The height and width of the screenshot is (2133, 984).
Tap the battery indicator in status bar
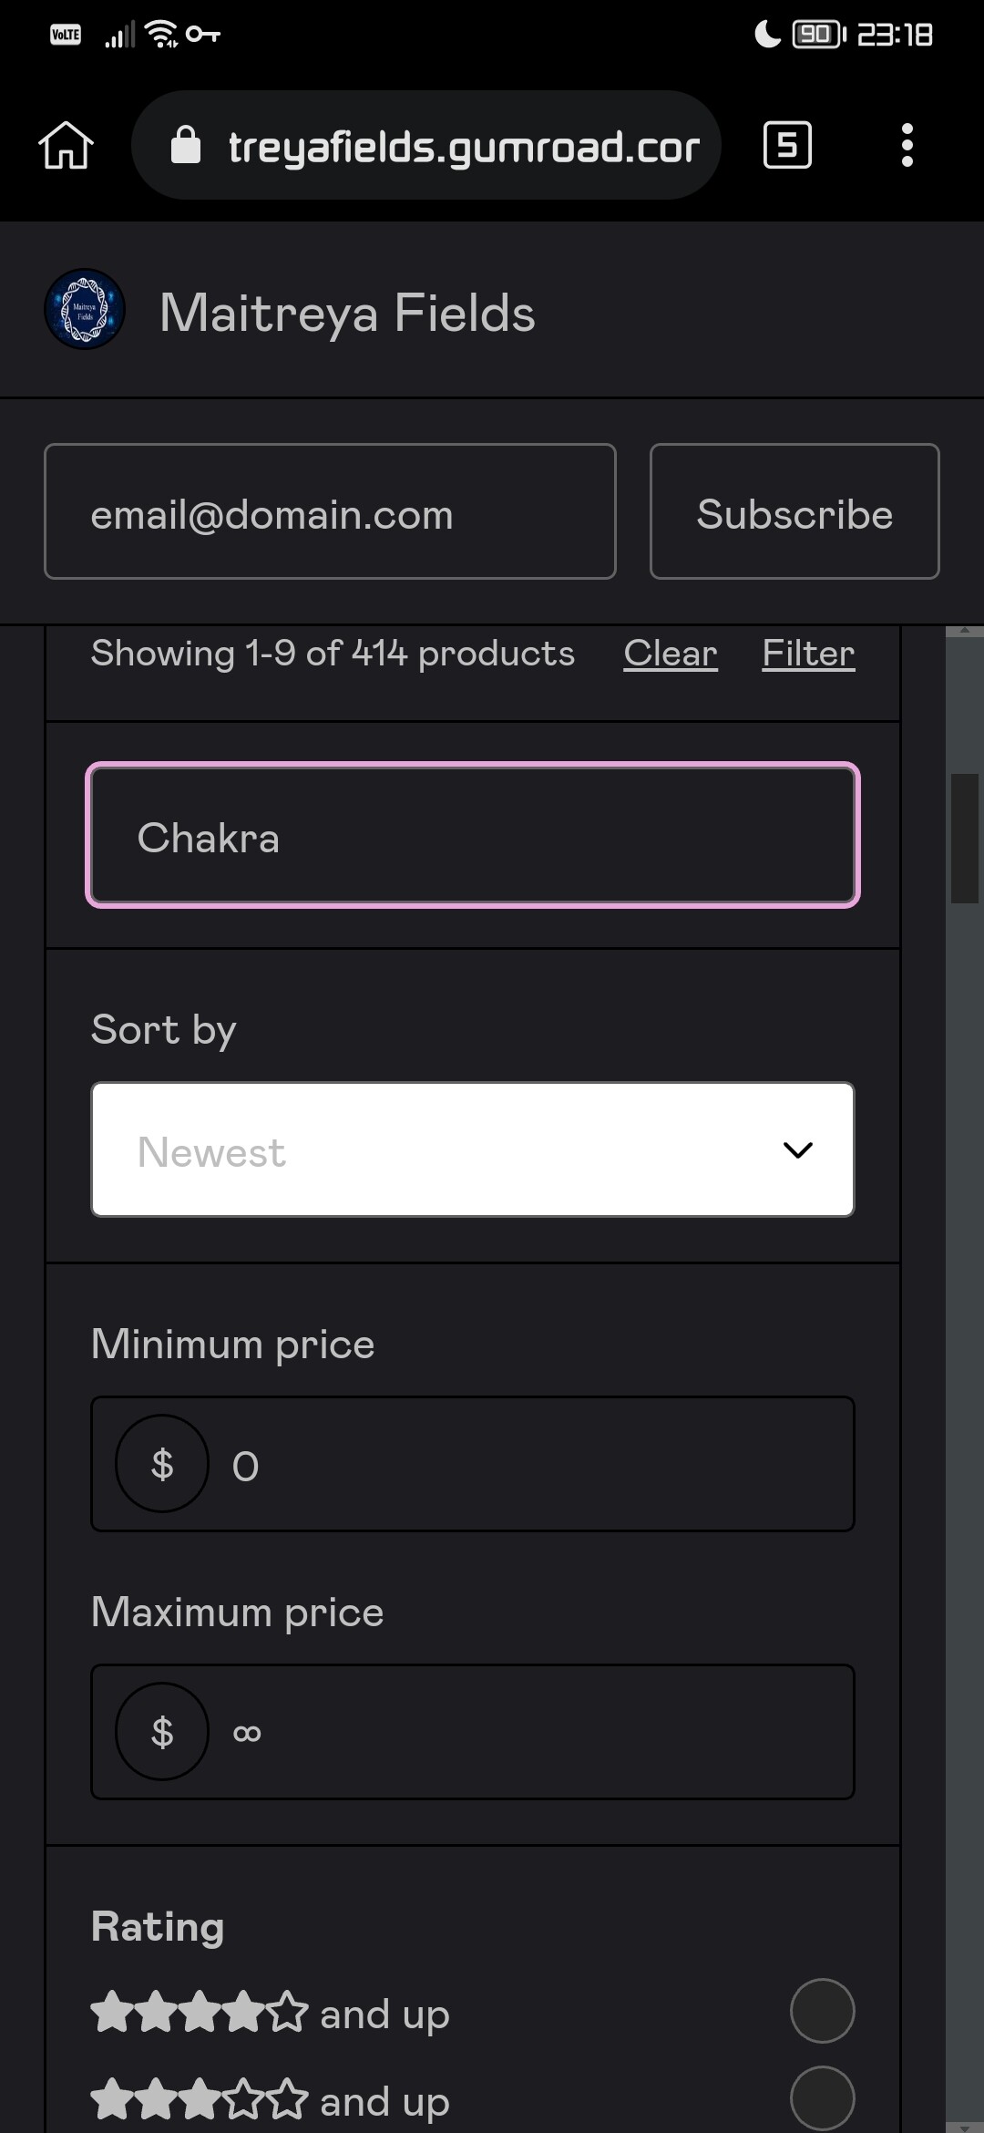point(818,35)
